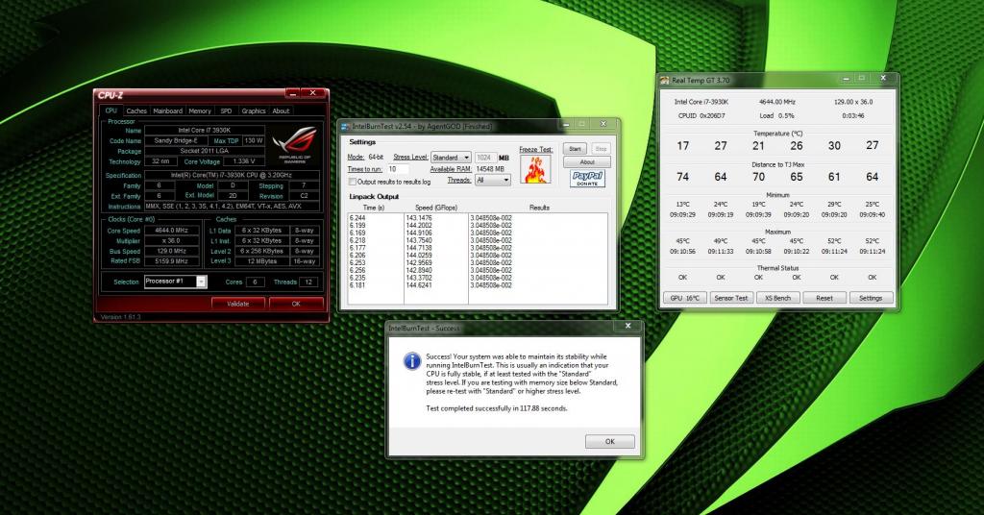
Task: Click the PayPal Donate icon
Action: pos(587,179)
